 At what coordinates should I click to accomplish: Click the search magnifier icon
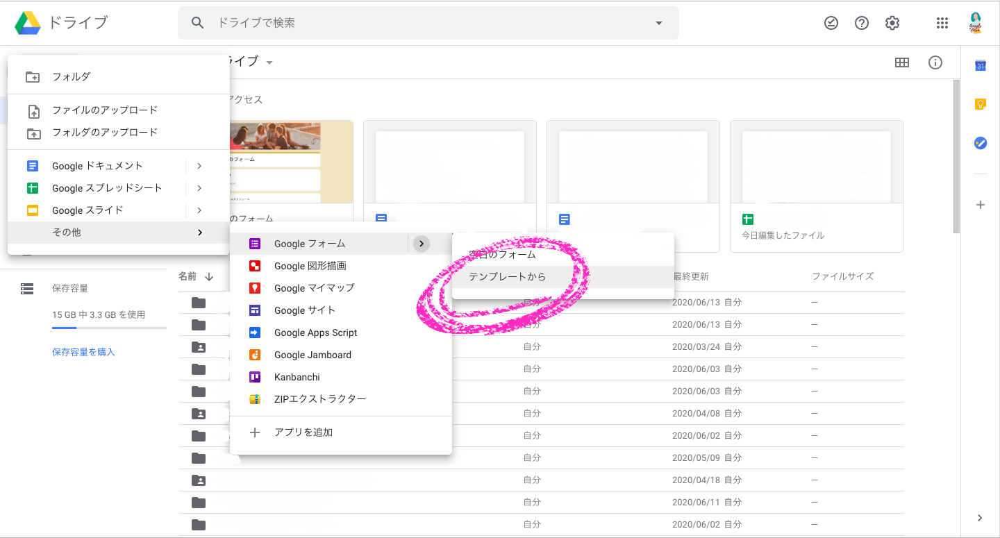click(198, 23)
